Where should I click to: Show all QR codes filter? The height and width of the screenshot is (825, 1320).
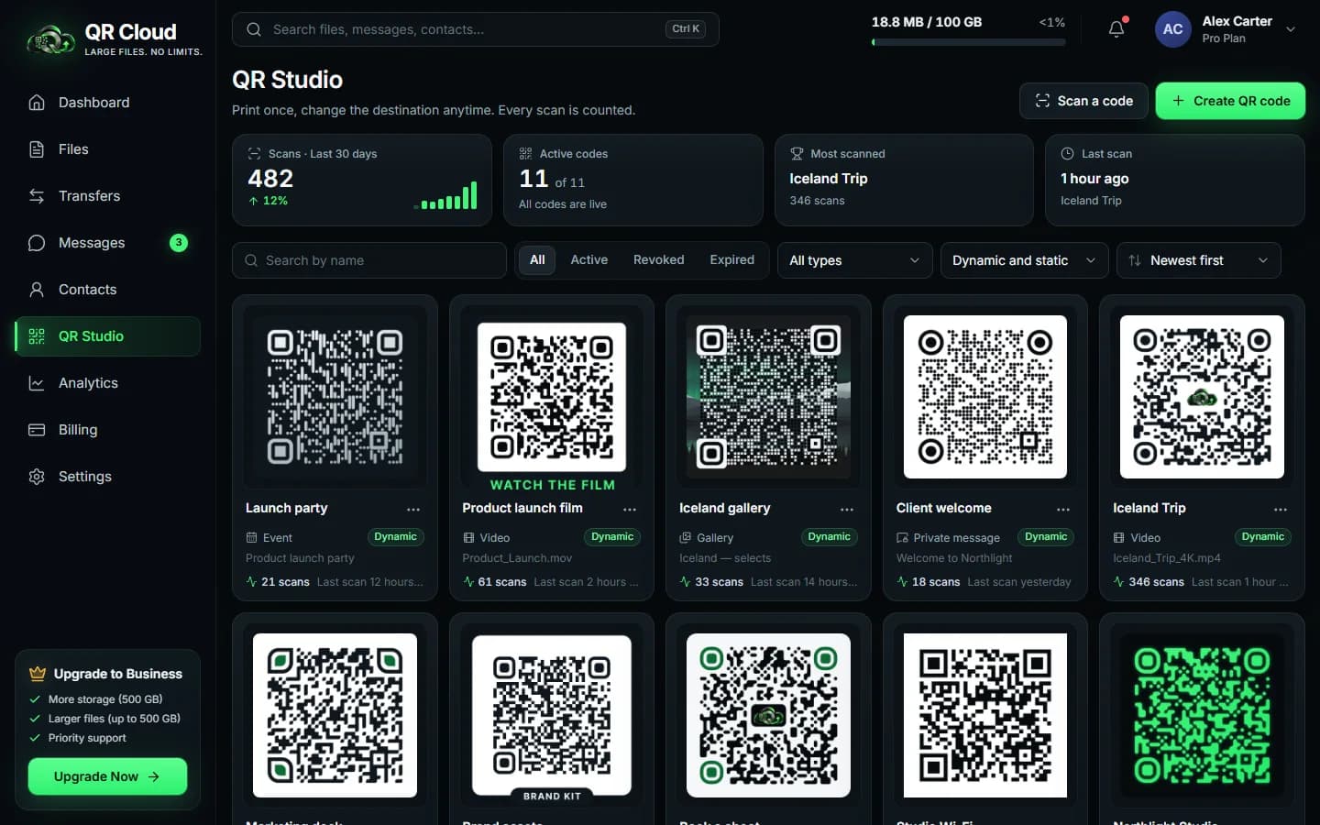click(x=537, y=260)
